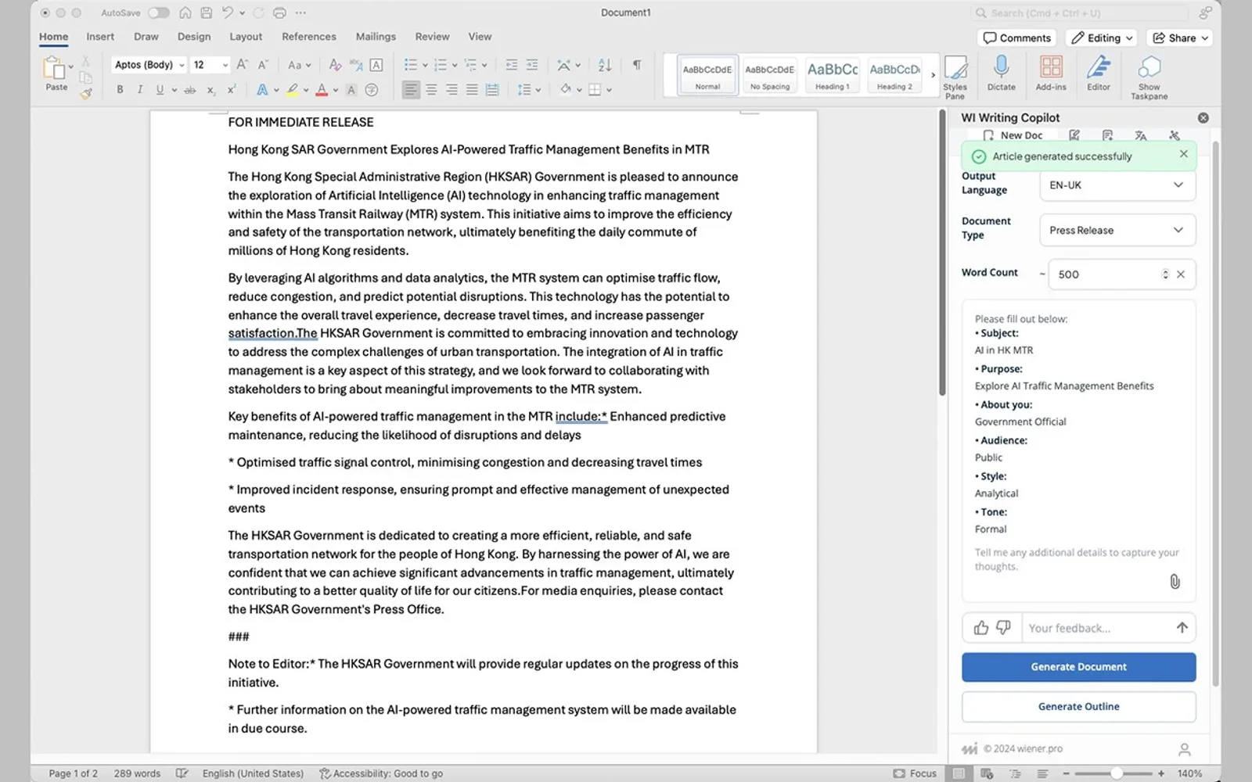The image size is (1252, 782).
Task: Open the Add-ins button
Action: tap(1051, 74)
